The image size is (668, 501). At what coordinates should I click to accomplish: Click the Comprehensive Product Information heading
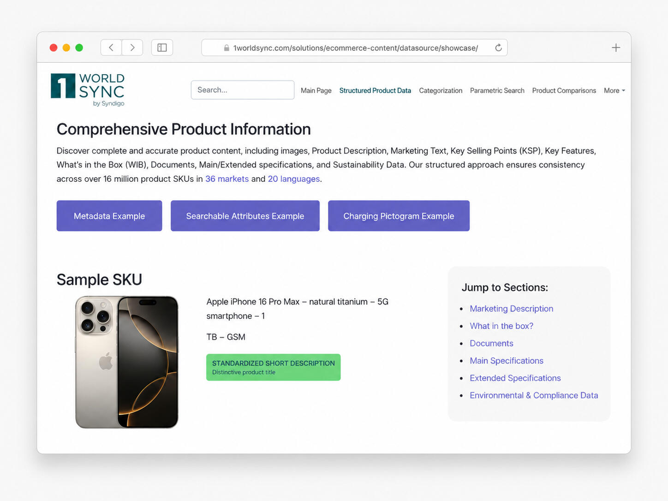coord(184,129)
